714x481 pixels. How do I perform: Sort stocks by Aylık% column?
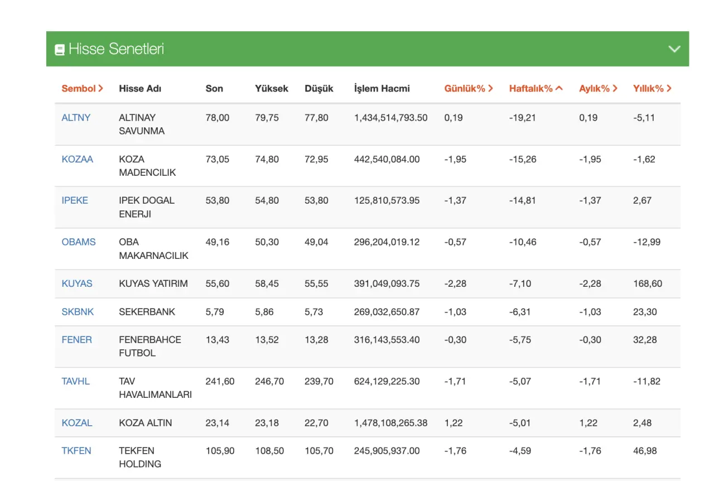coord(598,88)
